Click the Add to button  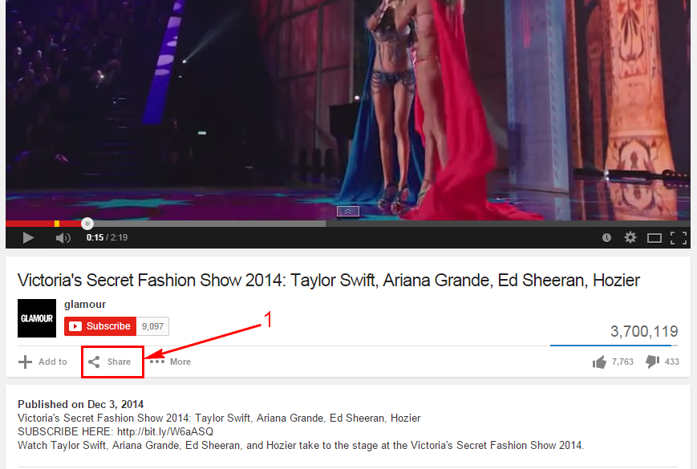43,362
